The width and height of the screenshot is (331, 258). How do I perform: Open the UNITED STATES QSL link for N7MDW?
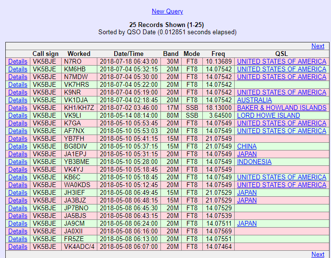coord(281,77)
